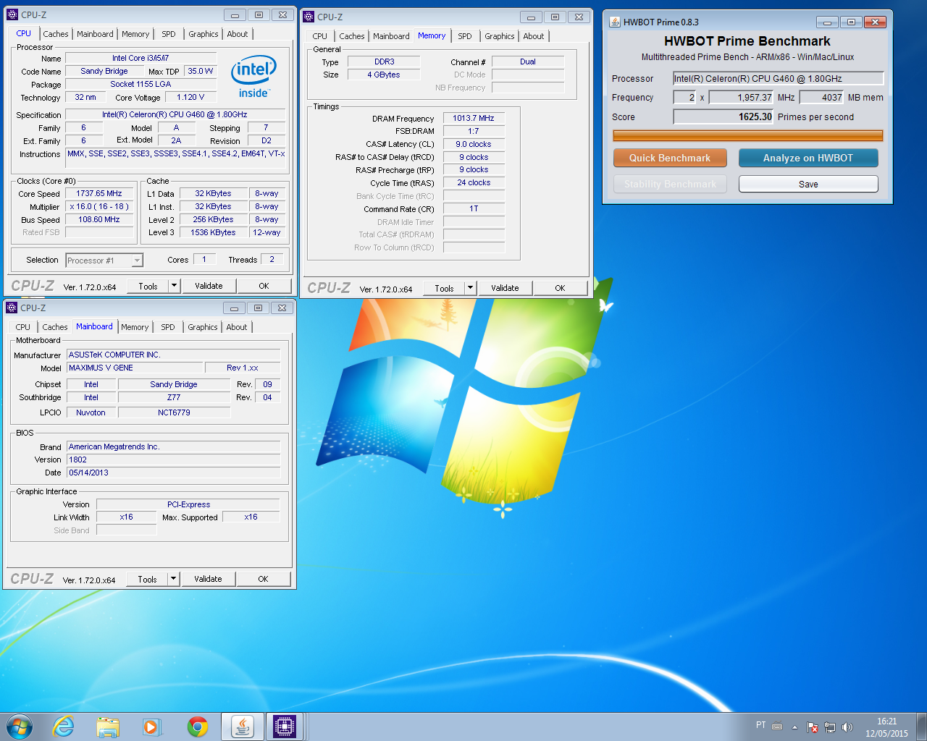Viewport: 927px width, 741px height.
Task: Click Tools button in Memory window
Action: [x=444, y=288]
